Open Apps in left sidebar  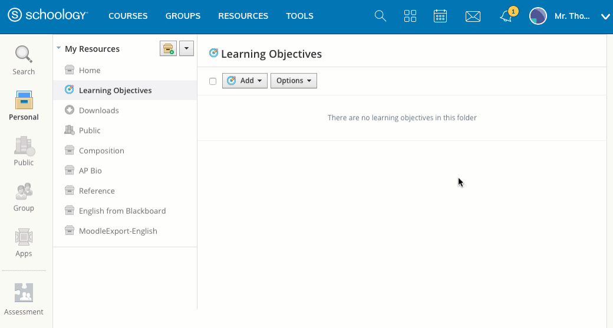click(24, 243)
